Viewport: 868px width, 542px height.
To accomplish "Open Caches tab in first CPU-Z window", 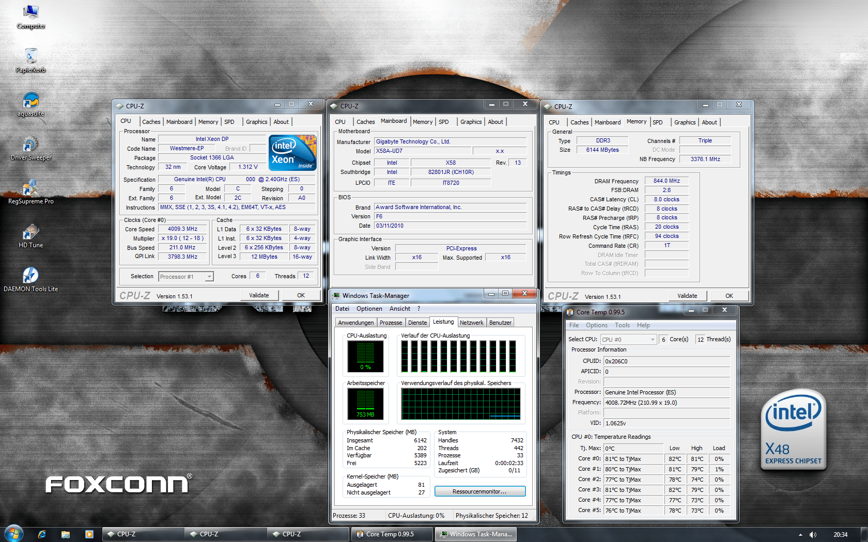I will 151,122.
